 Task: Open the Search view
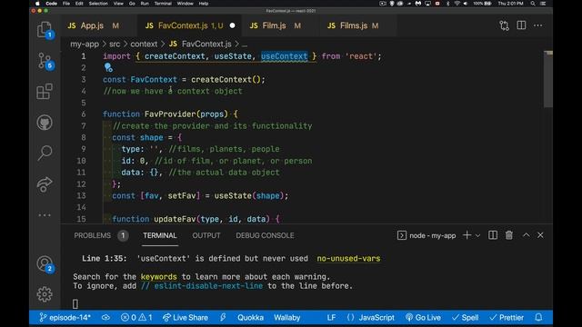coord(45,153)
